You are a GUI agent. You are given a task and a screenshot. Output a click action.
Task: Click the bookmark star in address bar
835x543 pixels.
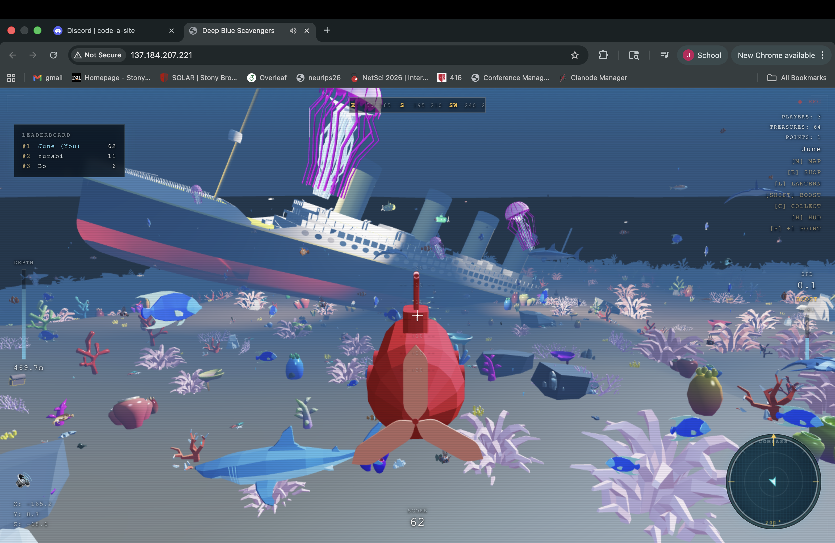[x=575, y=55]
